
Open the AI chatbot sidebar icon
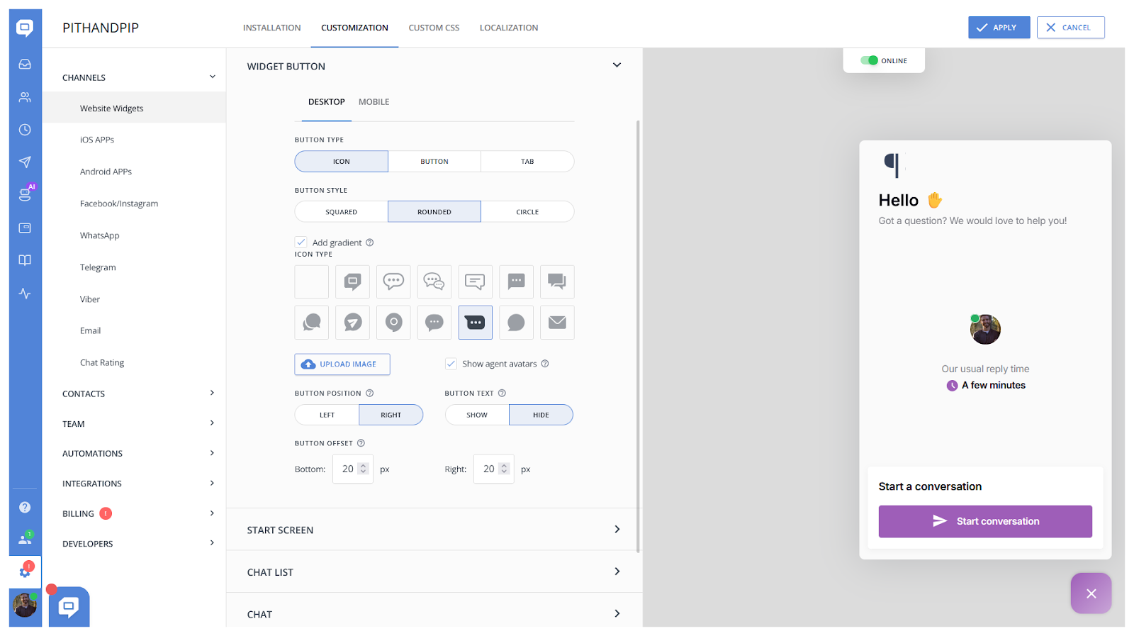point(25,194)
